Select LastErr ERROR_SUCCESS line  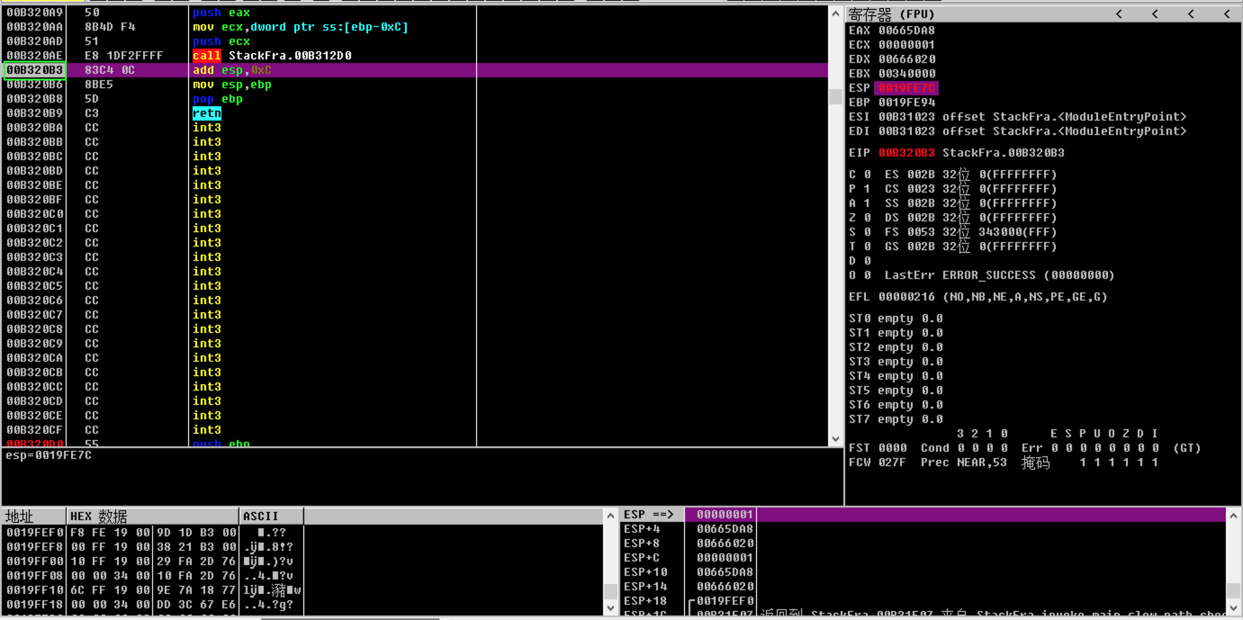coord(1000,275)
